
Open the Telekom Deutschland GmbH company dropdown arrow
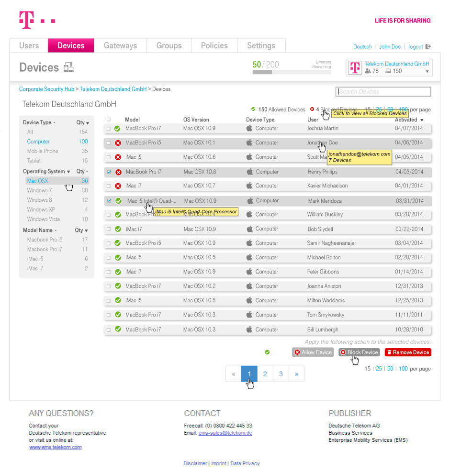click(x=427, y=72)
